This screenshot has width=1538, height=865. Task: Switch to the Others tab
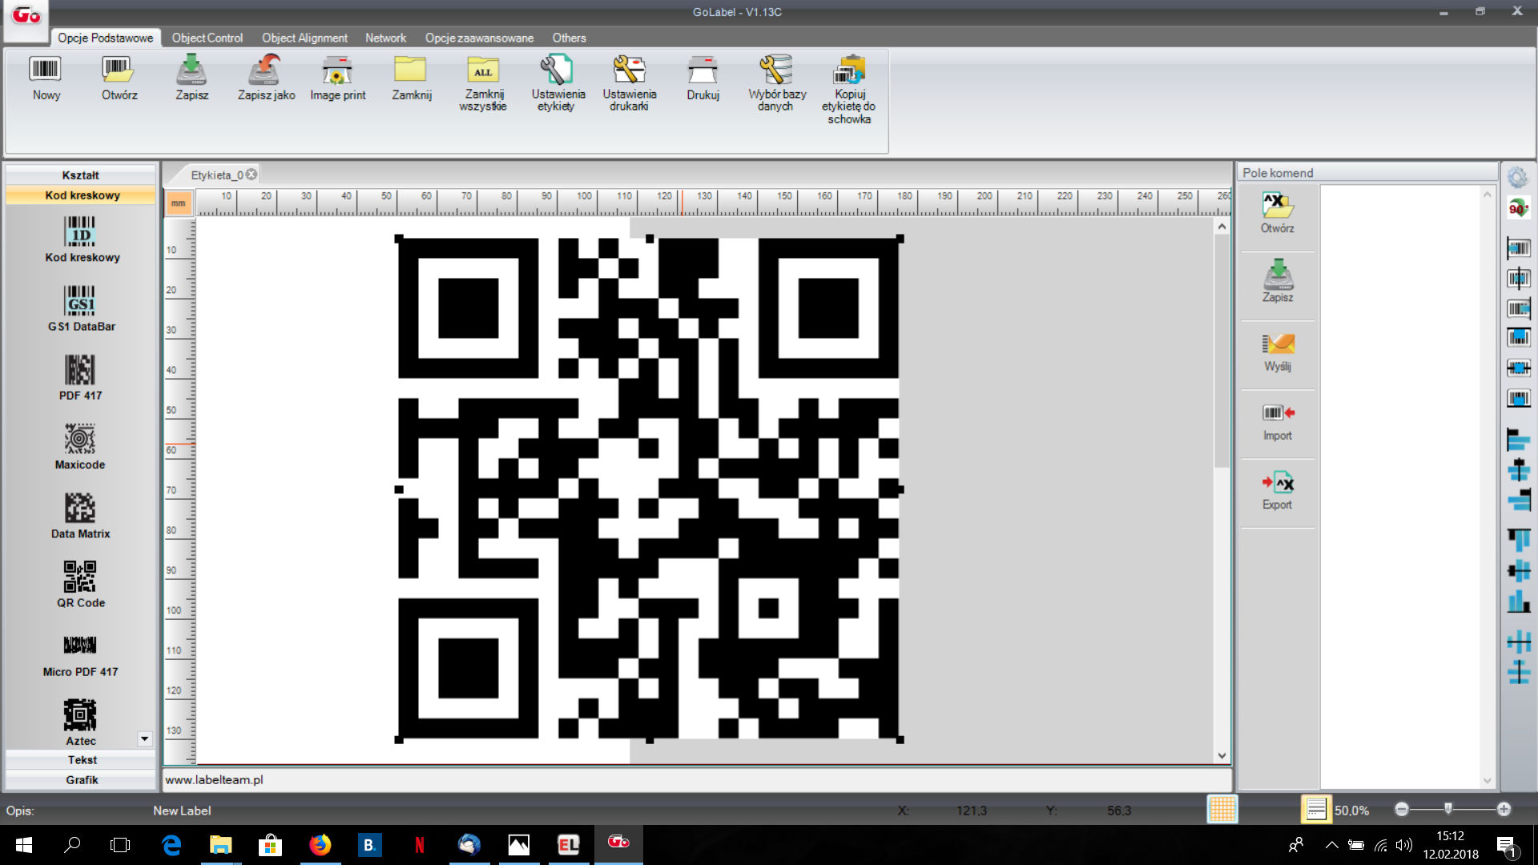(569, 38)
